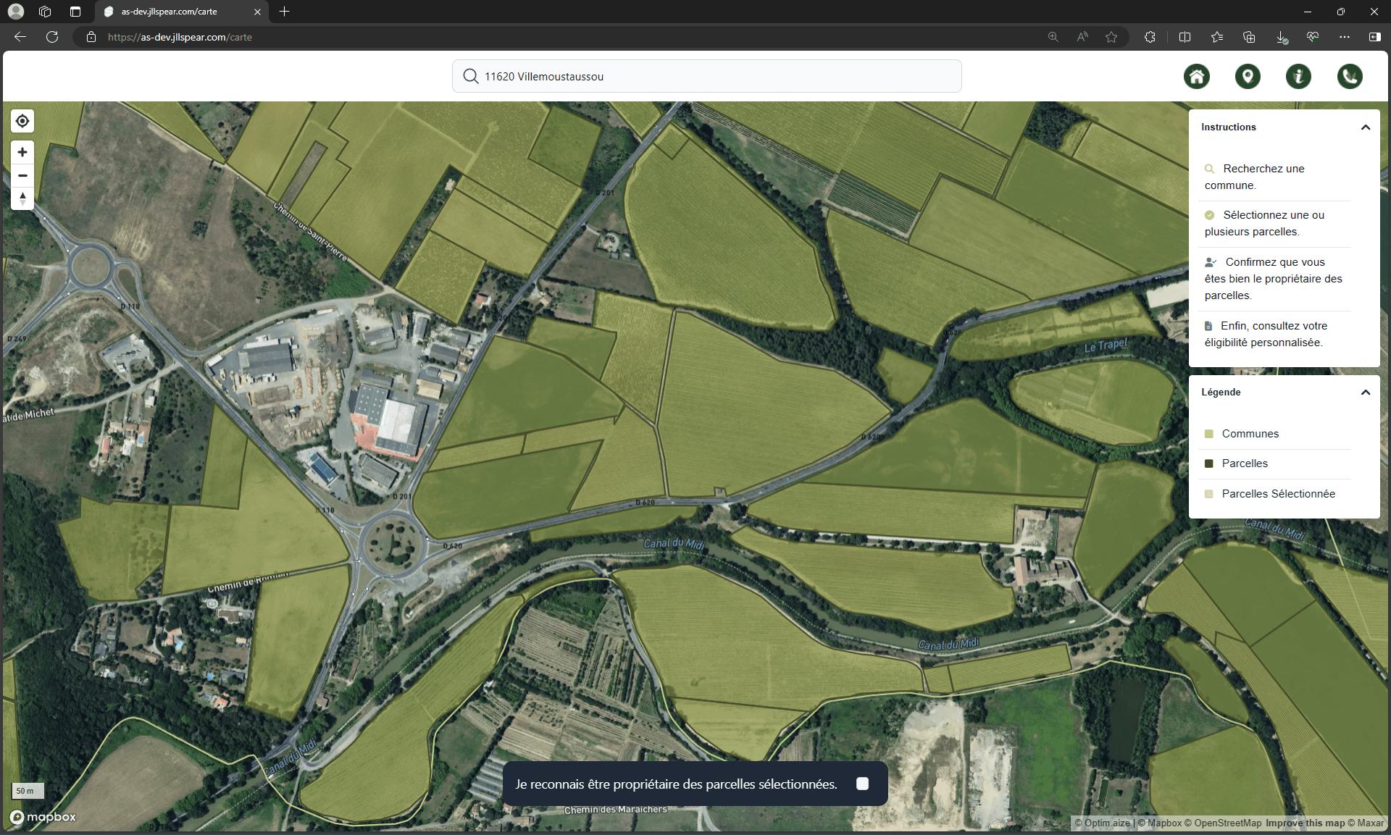
Task: Reset map bearing with compass button
Action: (x=22, y=198)
